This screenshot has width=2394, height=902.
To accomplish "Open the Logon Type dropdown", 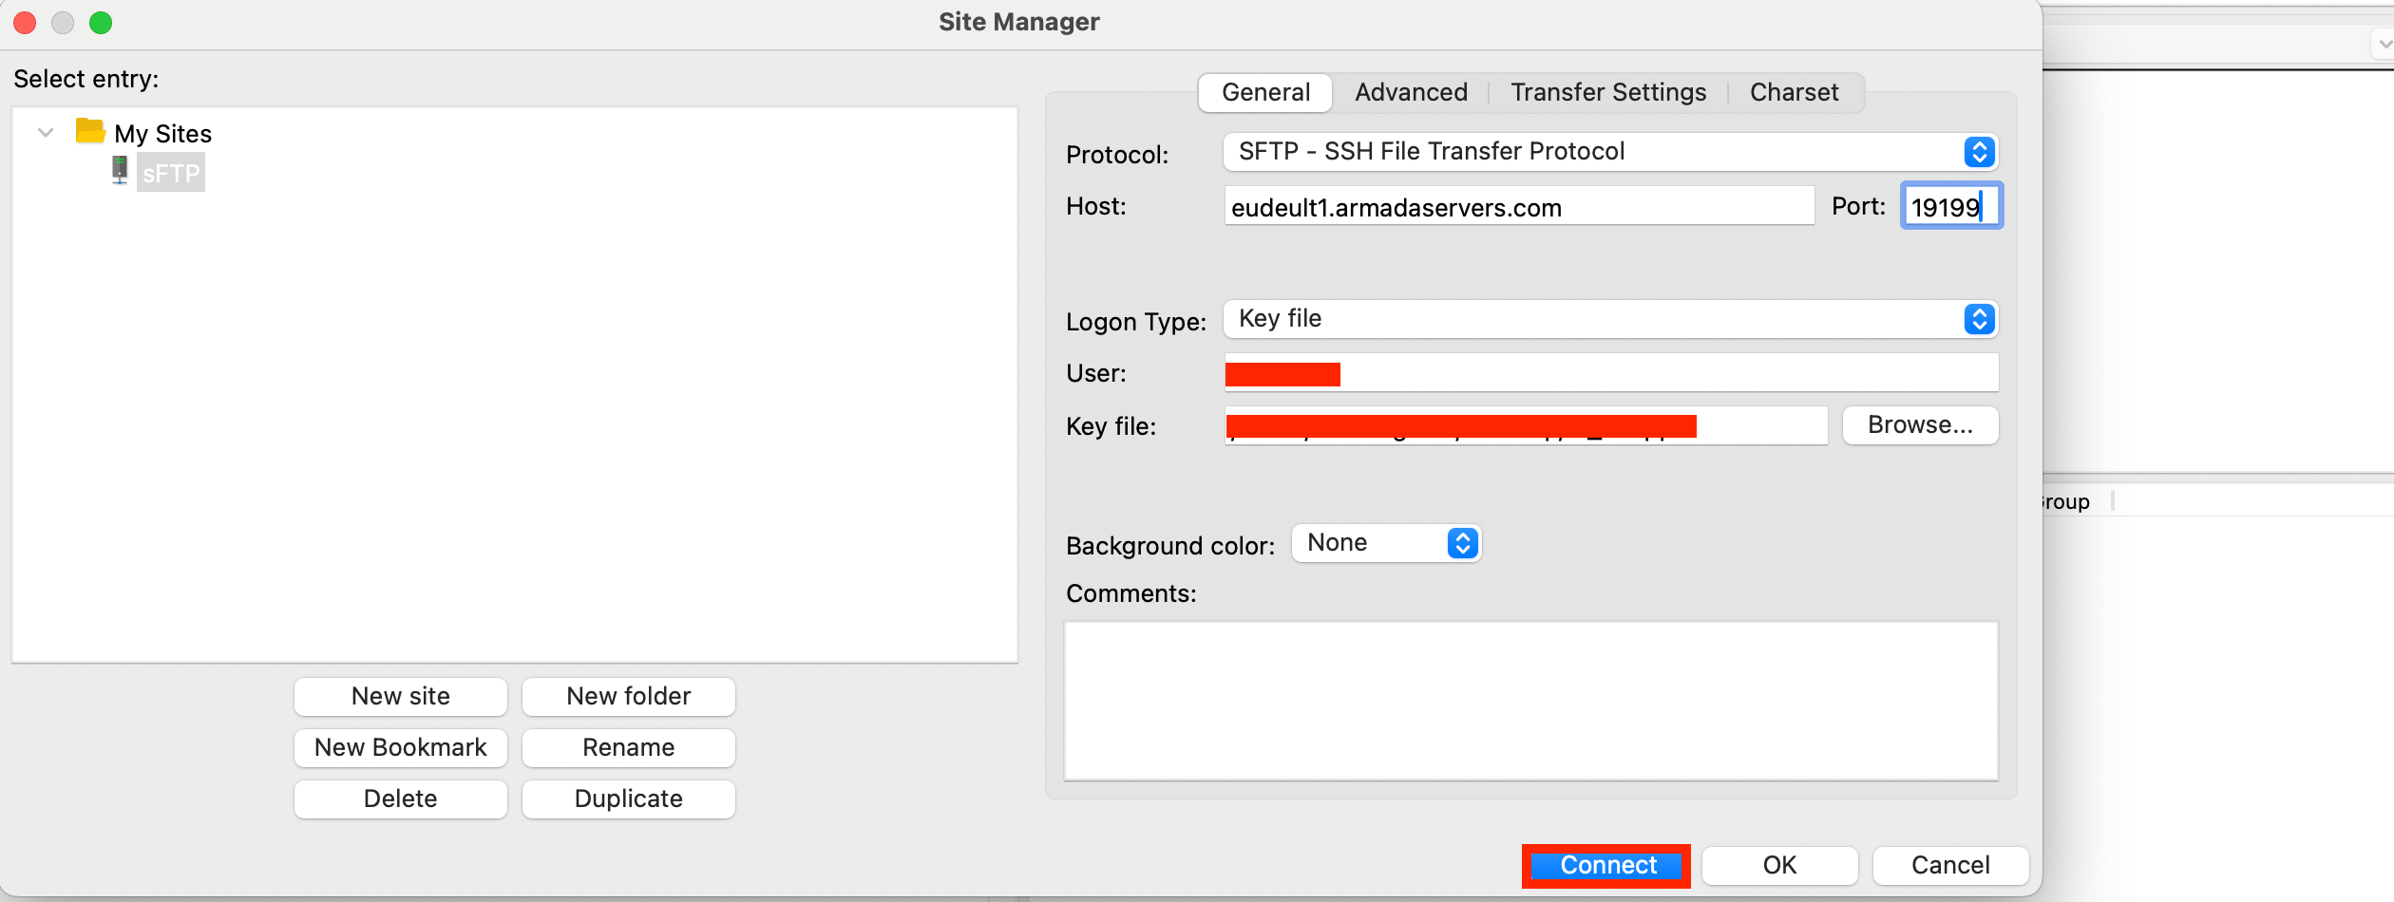I will coord(1611,319).
